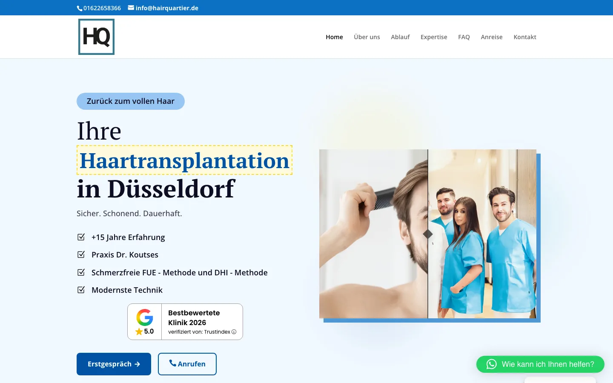Navigate to Anreise
The height and width of the screenshot is (383, 613).
point(492,37)
